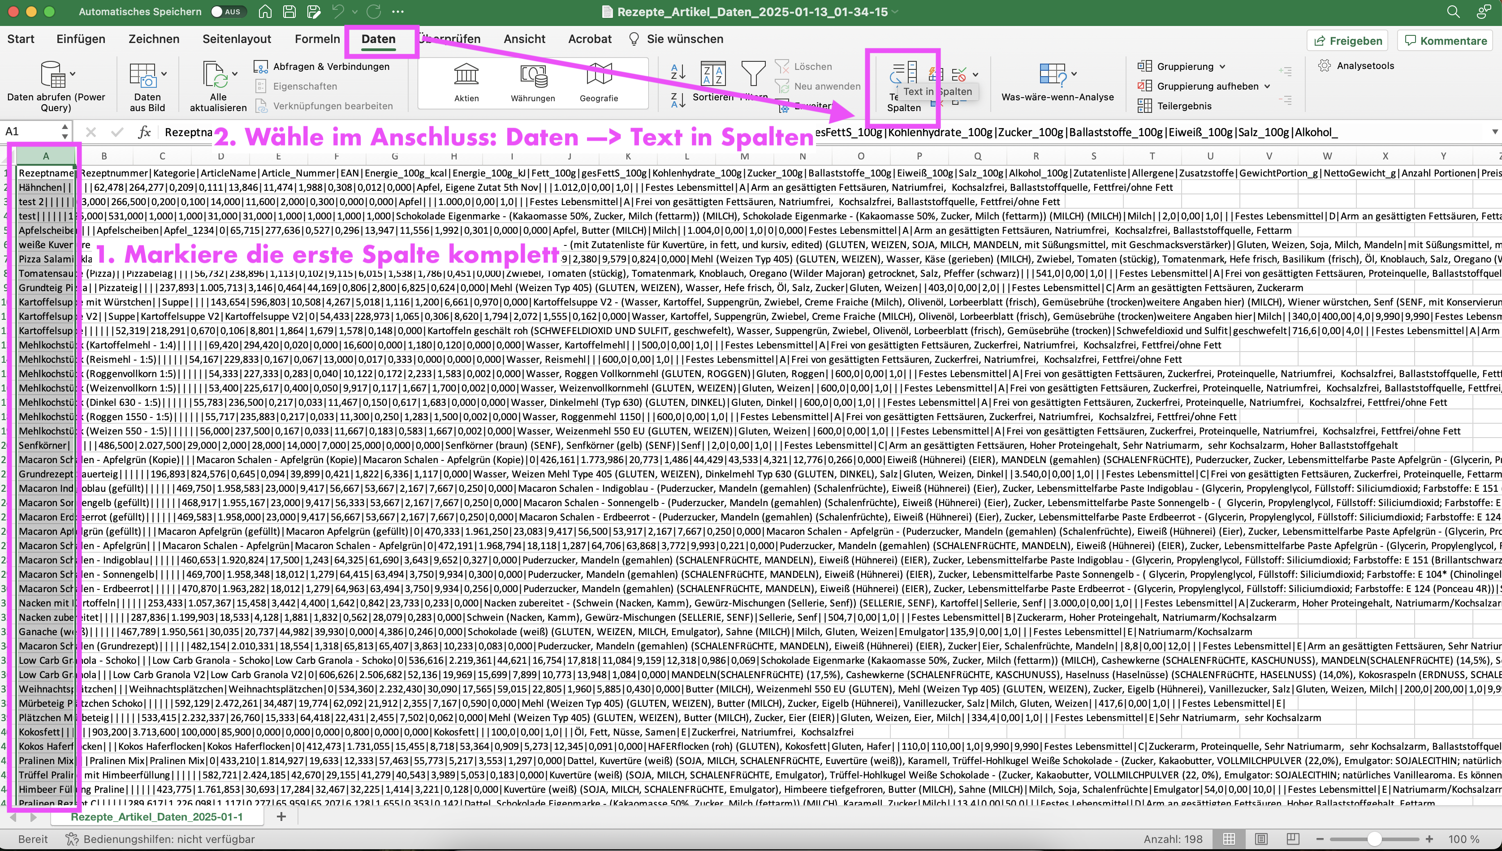Viewport: 1502px width, 851px height.
Task: Click the Kommentare button
Action: coord(1445,41)
